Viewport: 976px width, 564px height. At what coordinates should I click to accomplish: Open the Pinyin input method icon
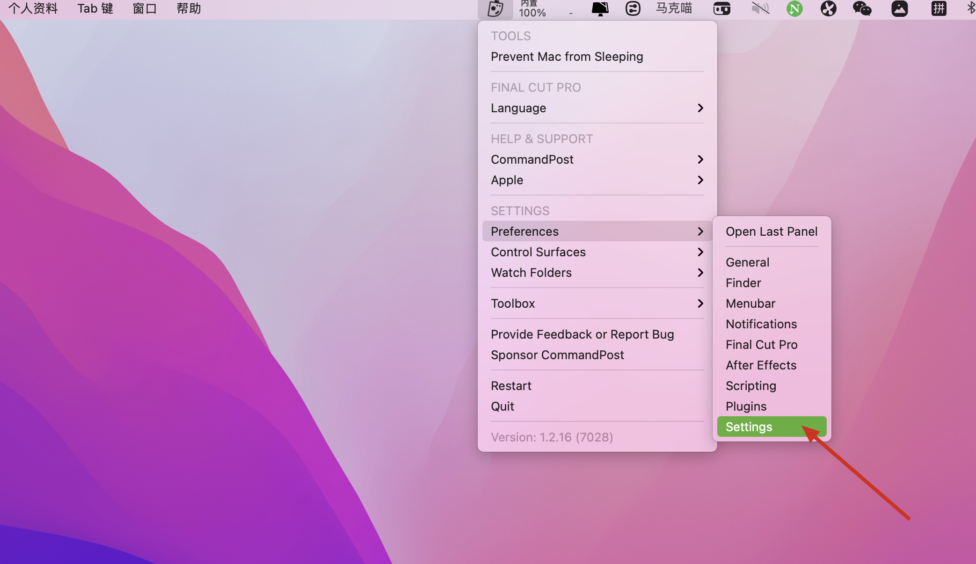(x=939, y=8)
